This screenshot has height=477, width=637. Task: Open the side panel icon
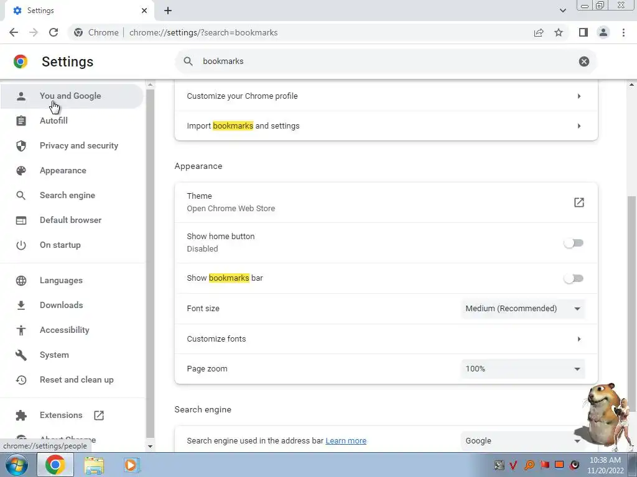click(x=583, y=32)
